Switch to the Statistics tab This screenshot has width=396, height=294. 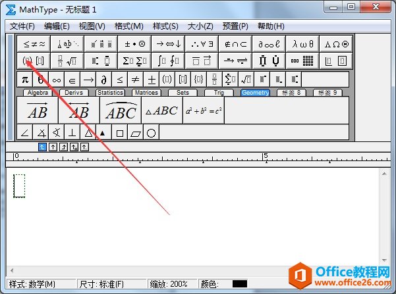click(110, 93)
